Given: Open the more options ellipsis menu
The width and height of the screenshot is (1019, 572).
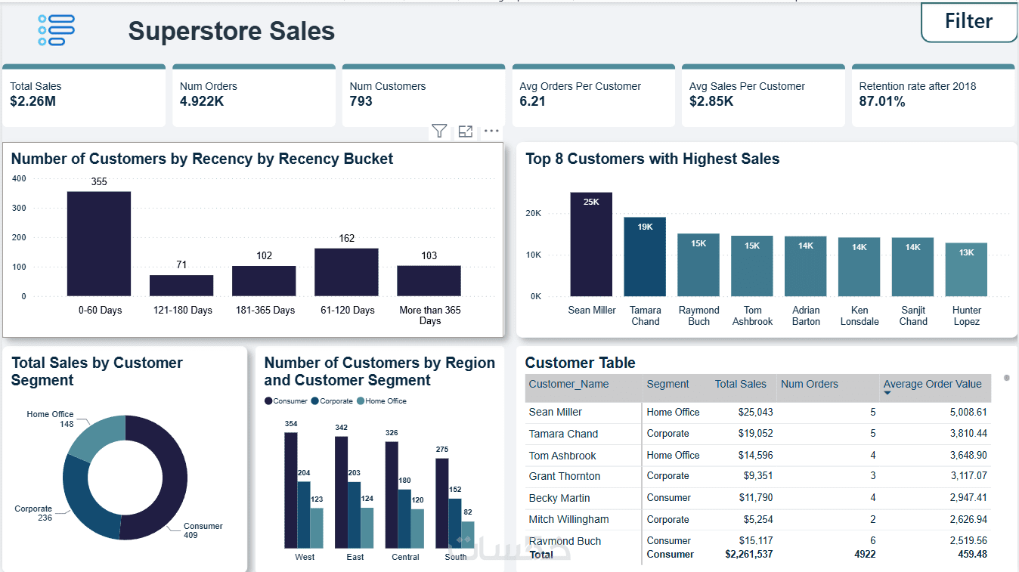Looking at the screenshot, I should tap(491, 131).
